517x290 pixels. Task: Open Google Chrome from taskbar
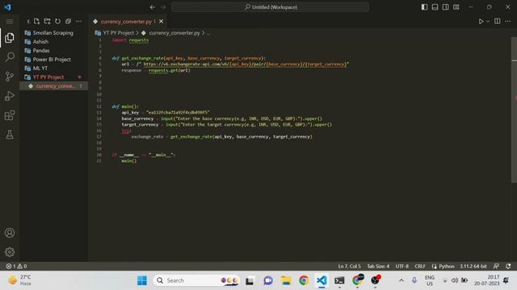pos(304,280)
